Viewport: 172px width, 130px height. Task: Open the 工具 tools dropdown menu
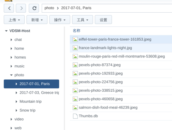[82, 20]
